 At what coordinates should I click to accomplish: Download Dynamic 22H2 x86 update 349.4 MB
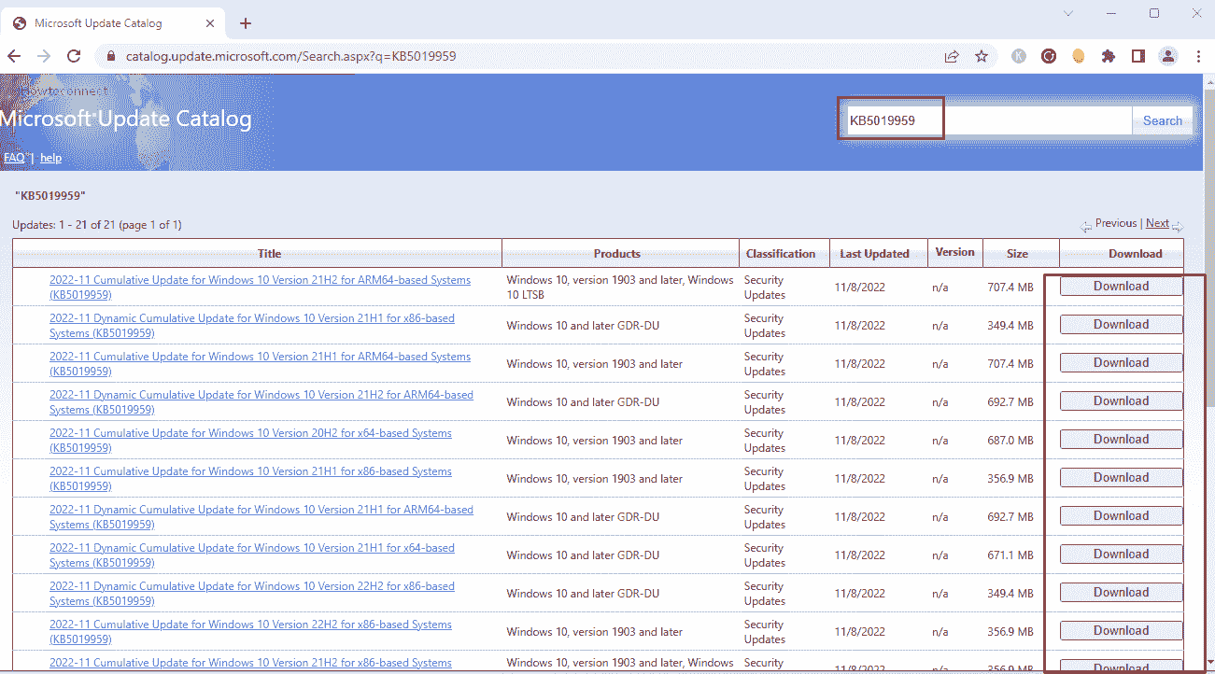tap(1121, 593)
